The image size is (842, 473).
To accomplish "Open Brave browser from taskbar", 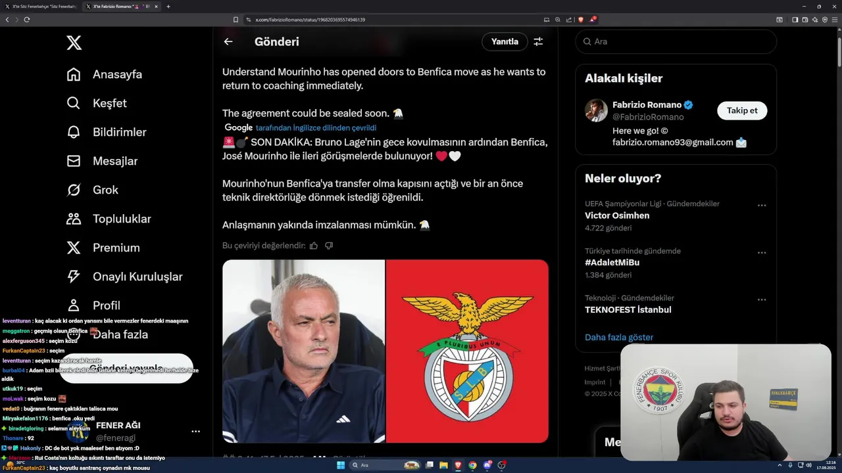I will pos(458,465).
